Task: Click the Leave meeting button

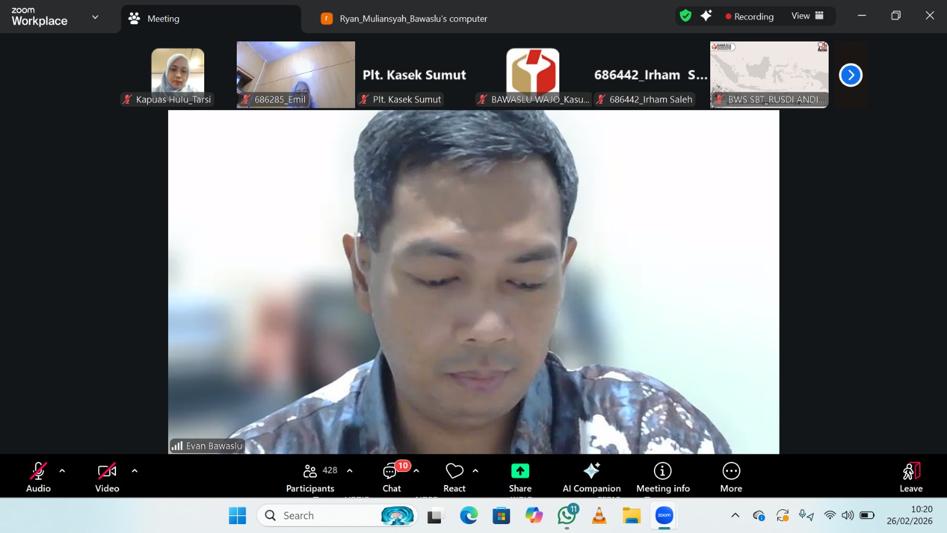Action: 911,477
